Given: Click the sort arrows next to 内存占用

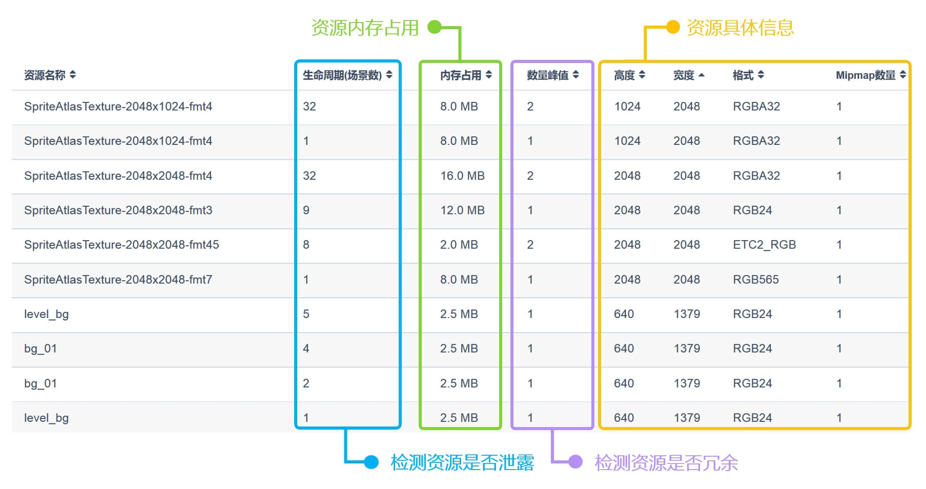Looking at the screenshot, I should [489, 75].
